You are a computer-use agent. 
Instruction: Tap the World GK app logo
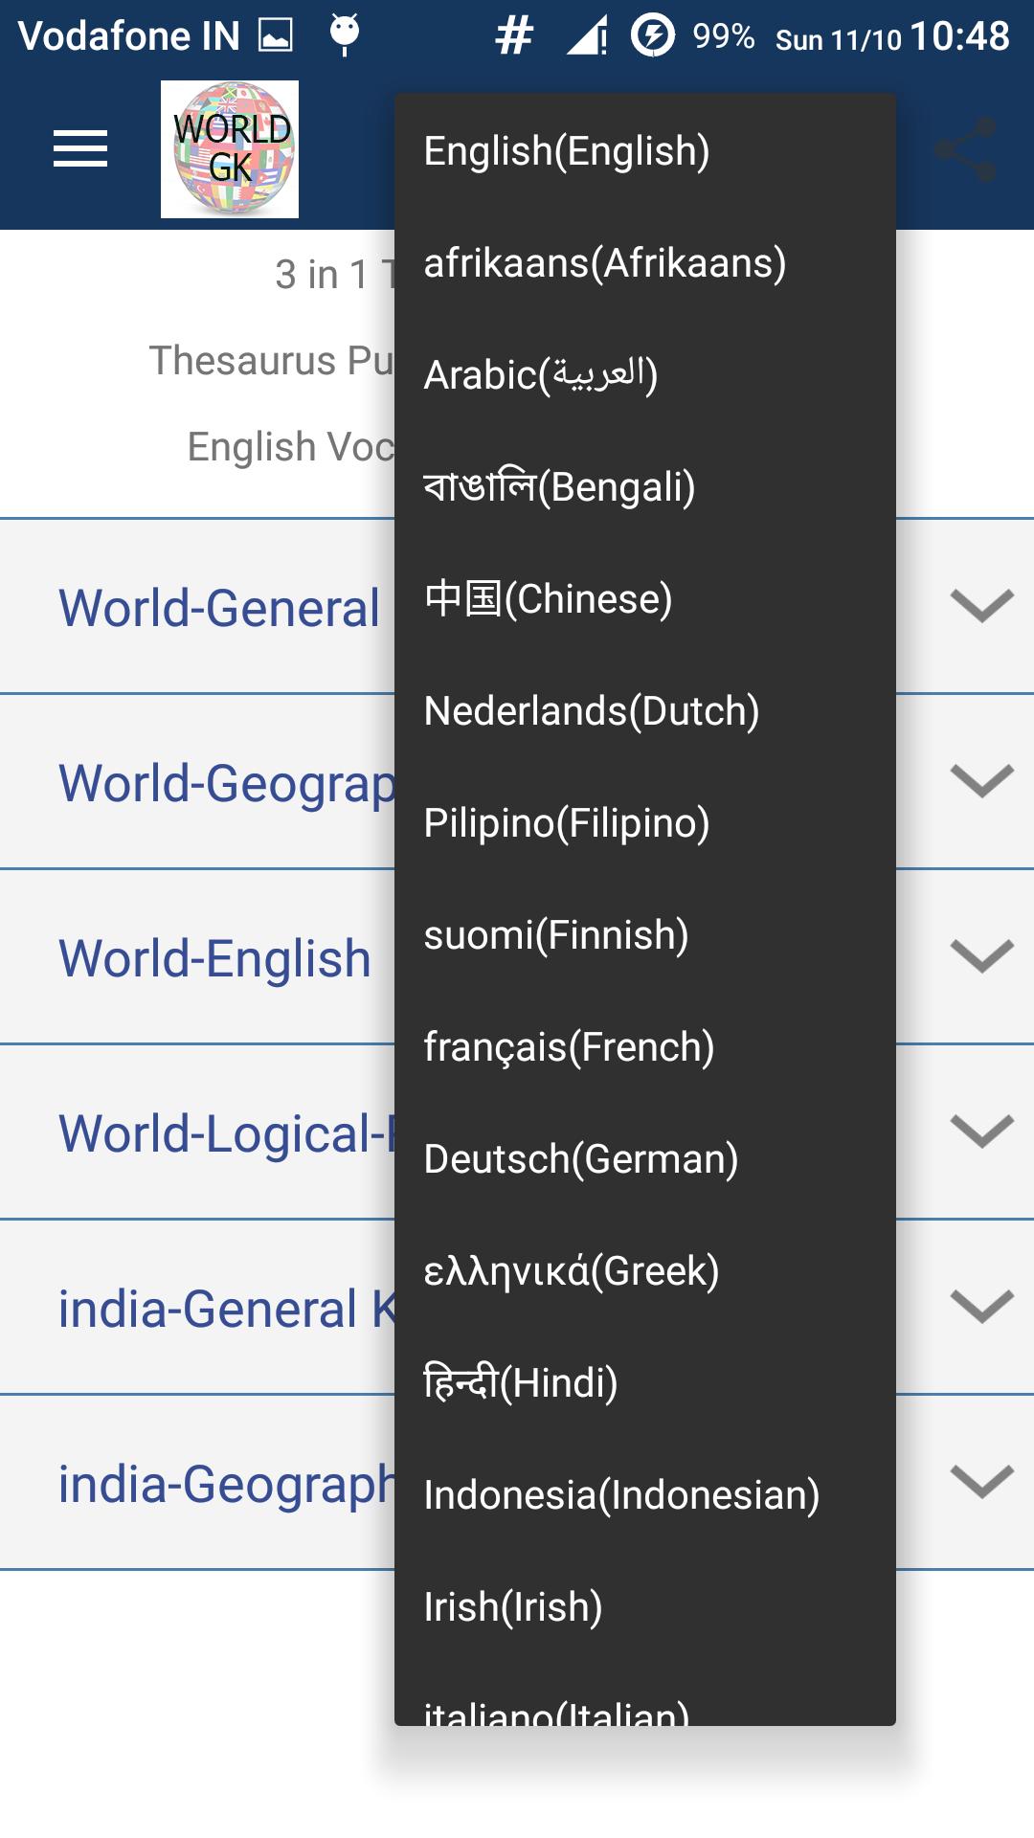pos(230,149)
